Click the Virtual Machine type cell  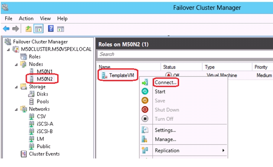pos(222,75)
